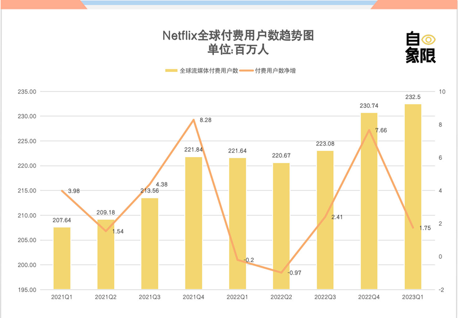Click the 2021Q1 yellow bar
Screen dimensions: 458x318
point(62,258)
